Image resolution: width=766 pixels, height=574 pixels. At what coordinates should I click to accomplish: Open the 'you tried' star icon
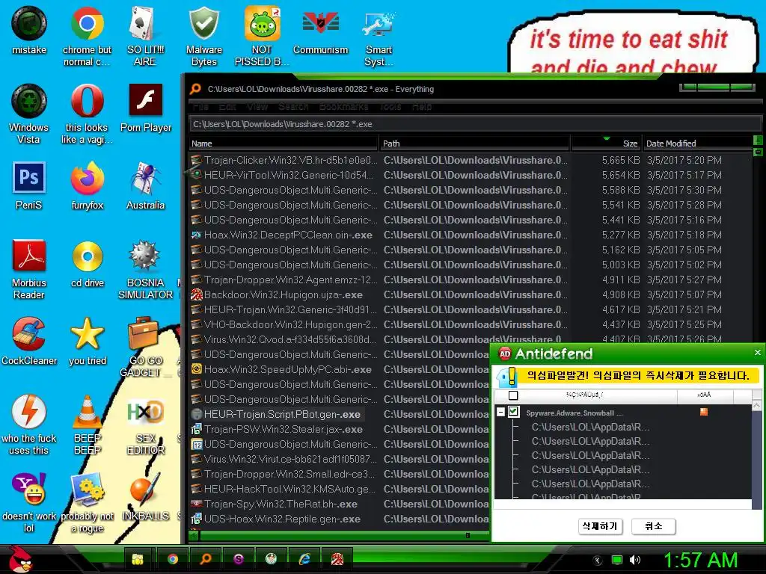(x=87, y=341)
